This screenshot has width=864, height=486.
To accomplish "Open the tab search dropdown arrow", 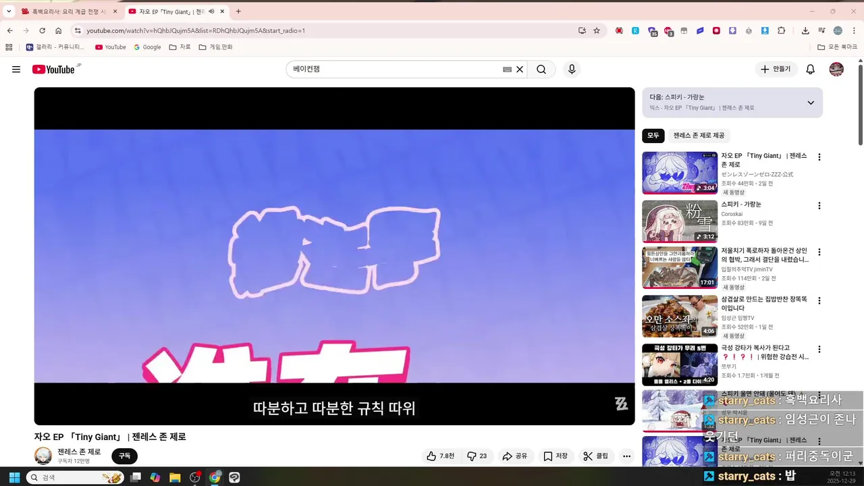I will pos(9,11).
